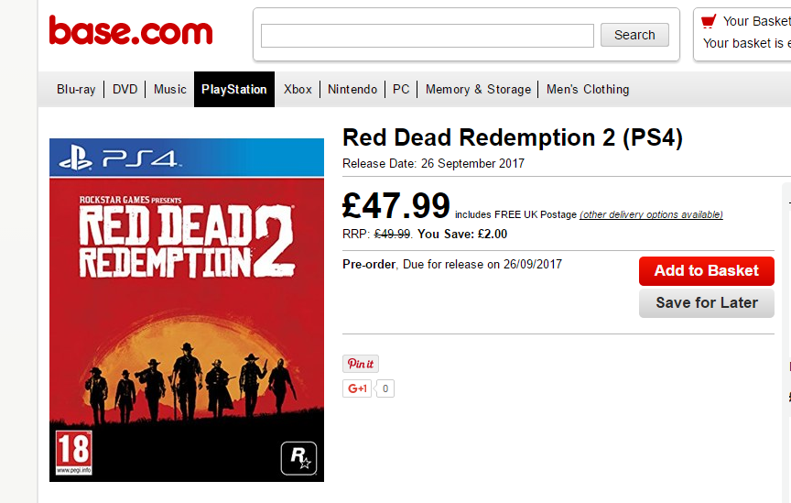Click the Pin it button
Screen dimensions: 791x503
360,364
